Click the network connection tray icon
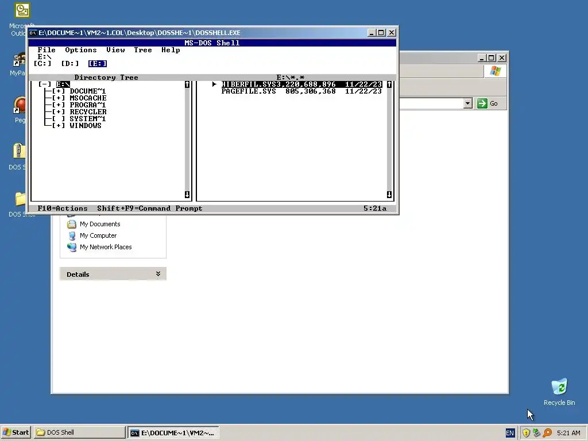 tap(537, 433)
